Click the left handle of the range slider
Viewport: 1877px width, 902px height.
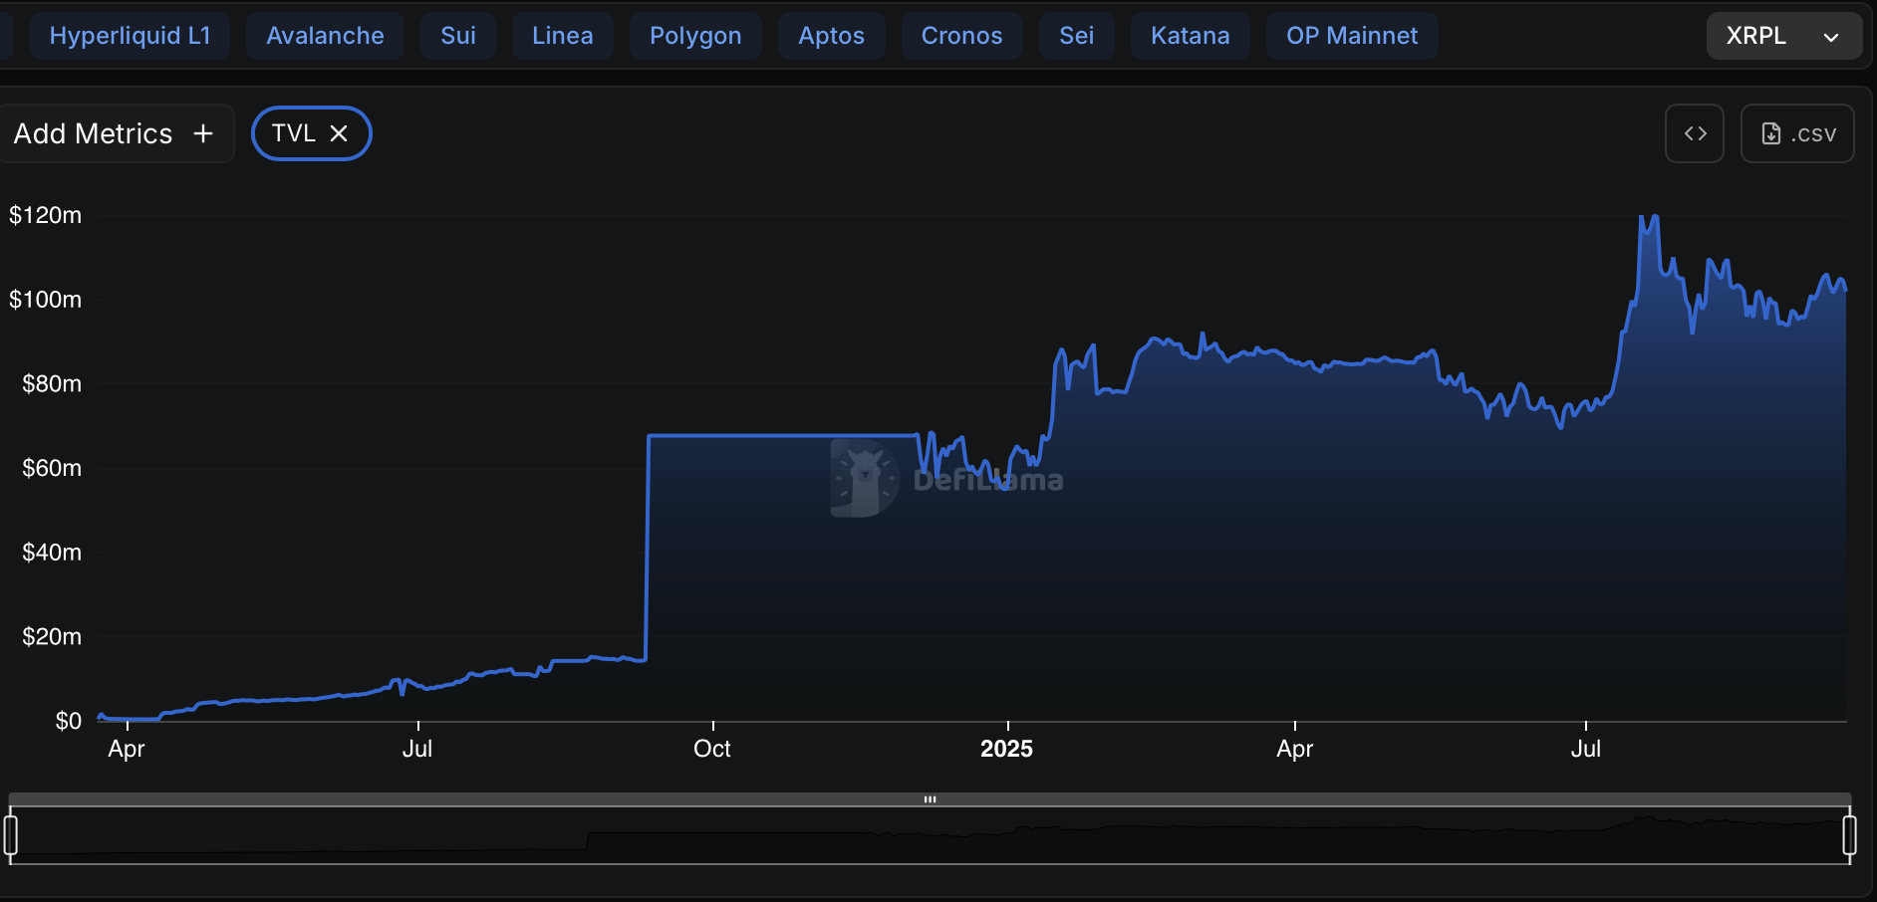pyautogui.click(x=11, y=835)
